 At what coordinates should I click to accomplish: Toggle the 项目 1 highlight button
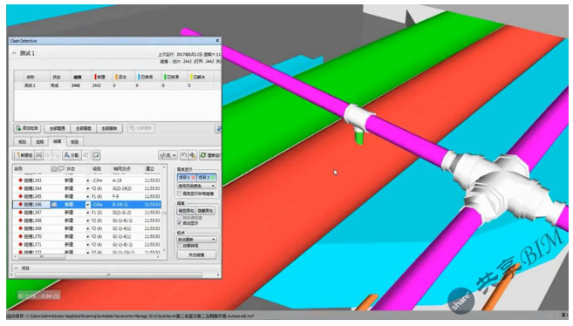click(187, 178)
